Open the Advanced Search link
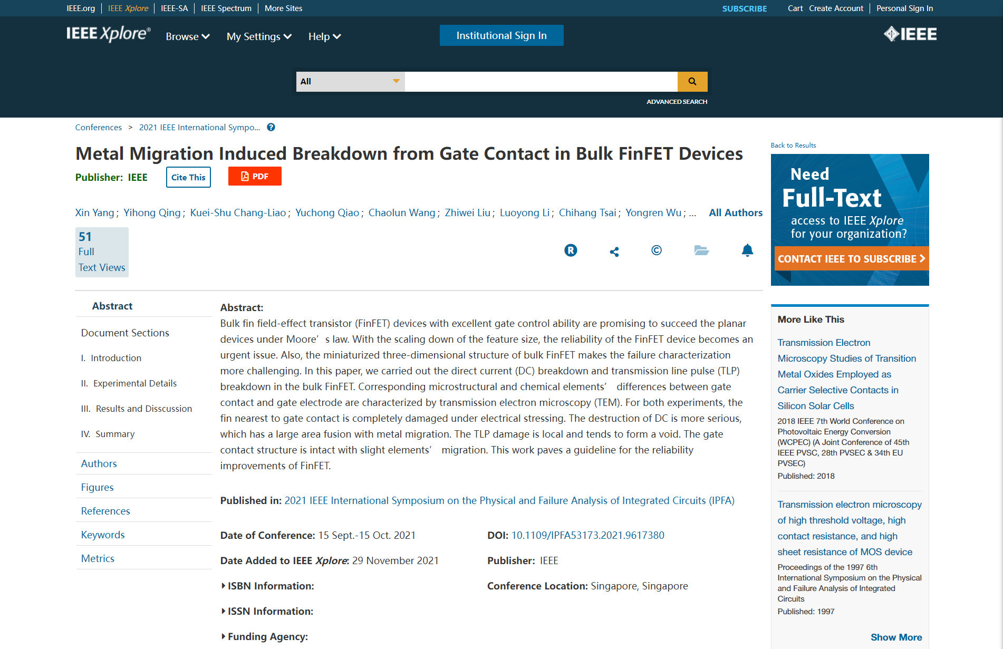Screen dimensions: 1003x649 tap(677, 102)
